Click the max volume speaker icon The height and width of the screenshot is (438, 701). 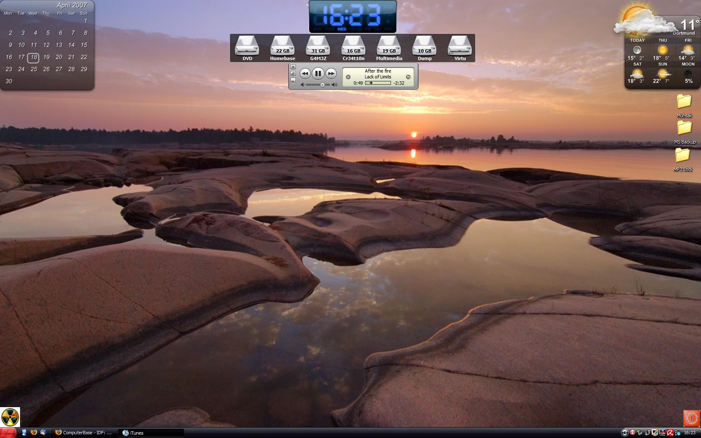pos(335,85)
